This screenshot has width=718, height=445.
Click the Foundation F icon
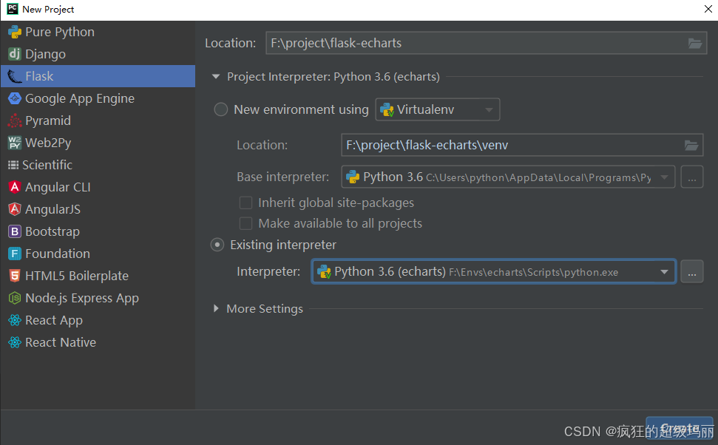[15, 254]
